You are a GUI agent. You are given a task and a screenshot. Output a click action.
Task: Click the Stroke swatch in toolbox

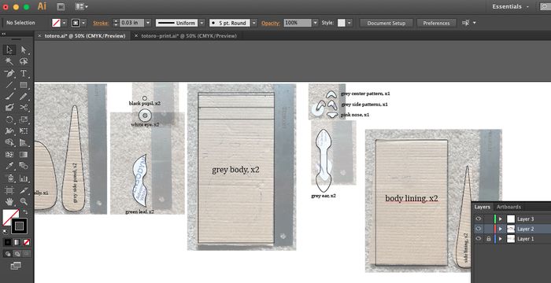click(20, 226)
